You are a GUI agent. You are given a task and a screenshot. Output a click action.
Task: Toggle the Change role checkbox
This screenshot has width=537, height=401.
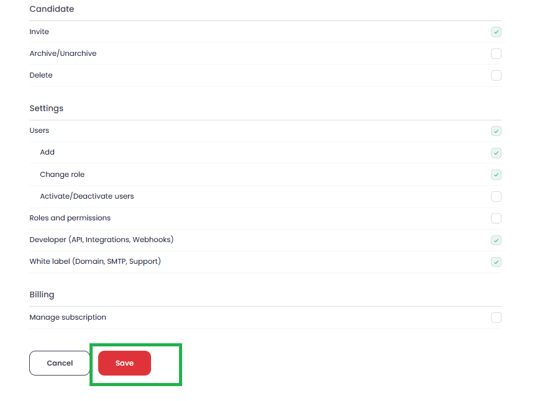coord(496,175)
